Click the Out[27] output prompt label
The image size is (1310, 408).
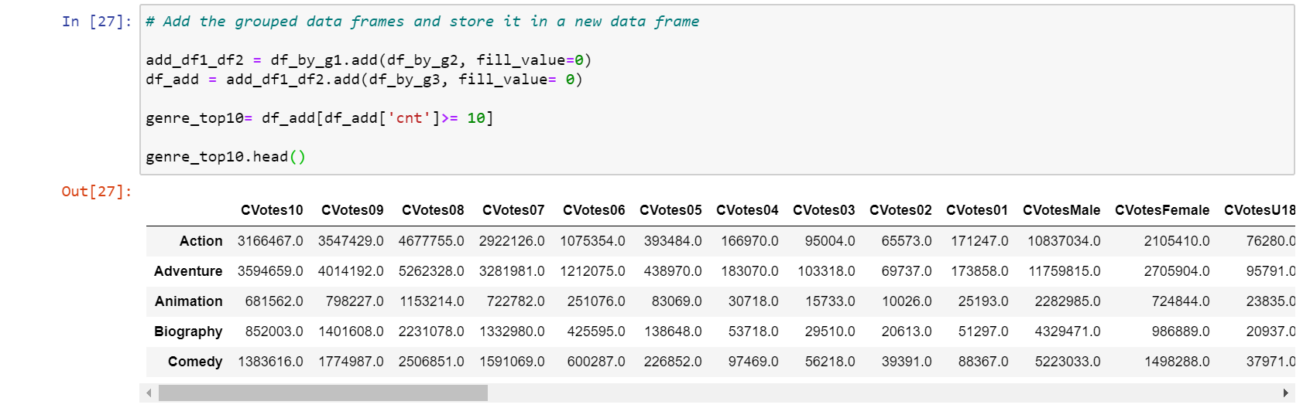97,192
